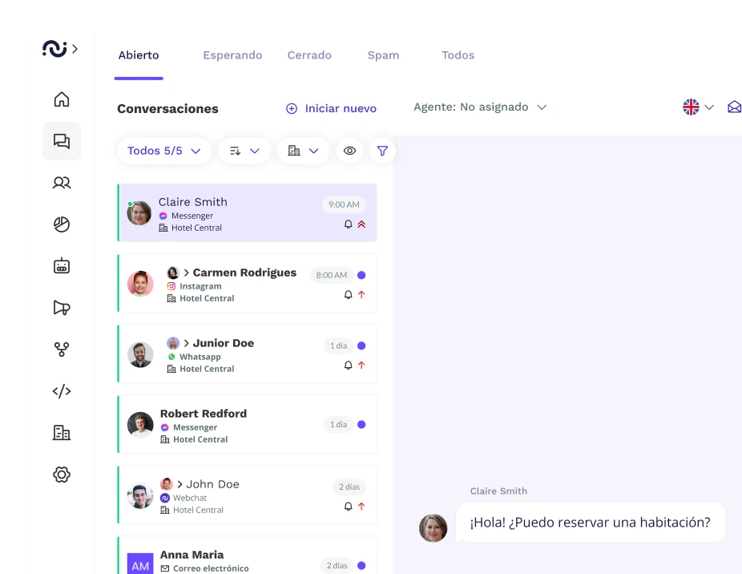Viewport: 742px width, 574px height.
Task: Open the developer code section
Action: tap(62, 391)
